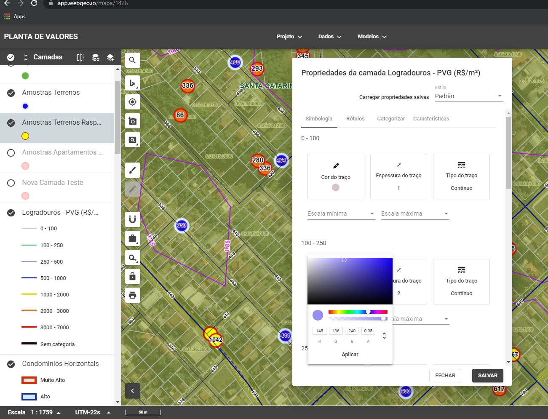The width and height of the screenshot is (548, 419).
Task: Open the Projeto menu
Action: coord(289,37)
